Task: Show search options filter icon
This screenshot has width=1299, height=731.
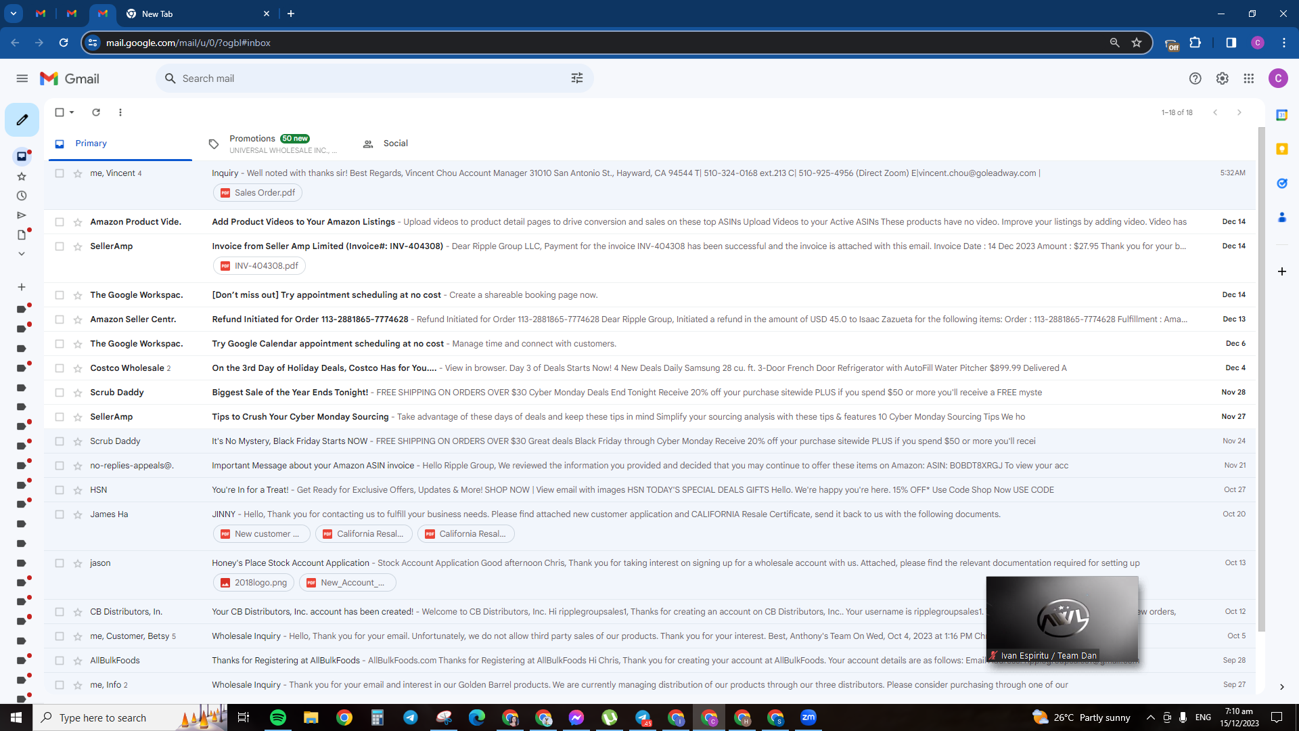Action: (577, 79)
